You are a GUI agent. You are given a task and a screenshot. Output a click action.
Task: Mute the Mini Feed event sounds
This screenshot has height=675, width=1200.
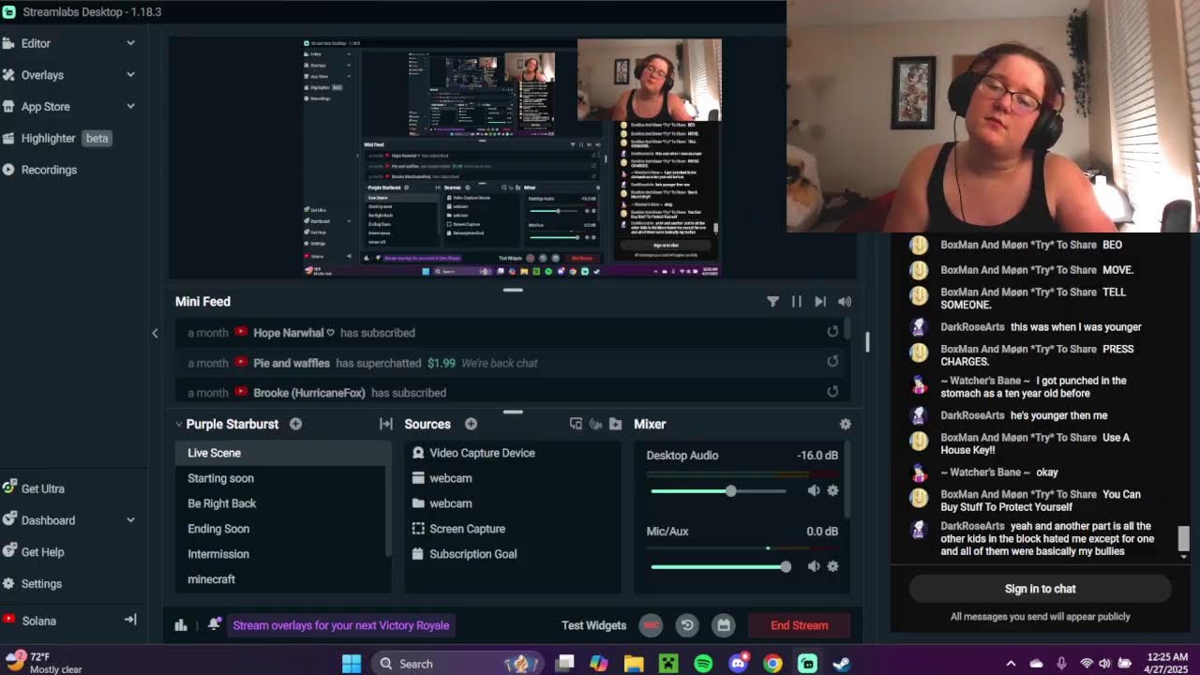tap(845, 301)
